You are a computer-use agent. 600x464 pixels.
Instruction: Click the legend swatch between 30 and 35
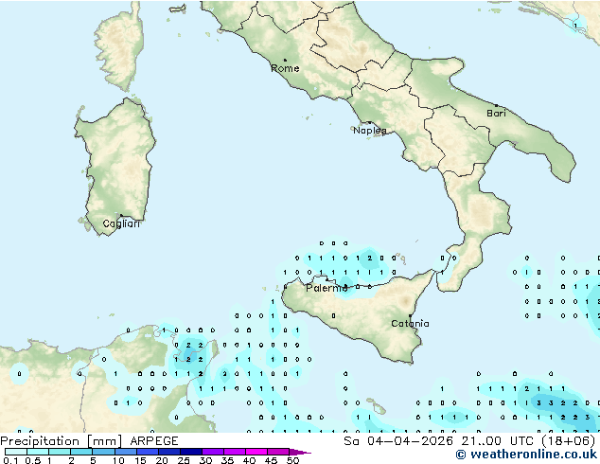coord(213,452)
